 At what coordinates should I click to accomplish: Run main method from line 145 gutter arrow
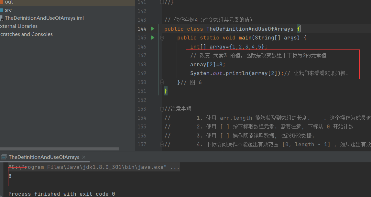pos(153,38)
